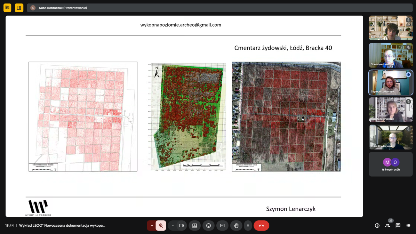
Task: Select Kuba Kordaczuk presentation tab
Action: 63,8
